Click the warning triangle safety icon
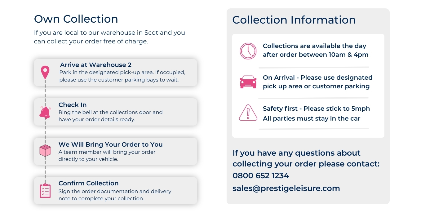 click(x=248, y=113)
